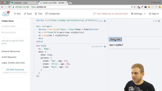Open the Collaborate option
The height and width of the screenshot is (91, 162).
coord(52,14)
